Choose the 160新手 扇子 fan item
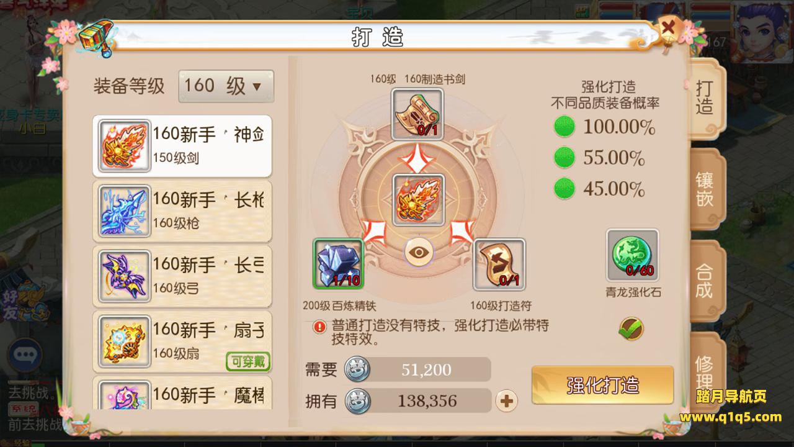Screen dimensions: 794x447 (x=182, y=341)
